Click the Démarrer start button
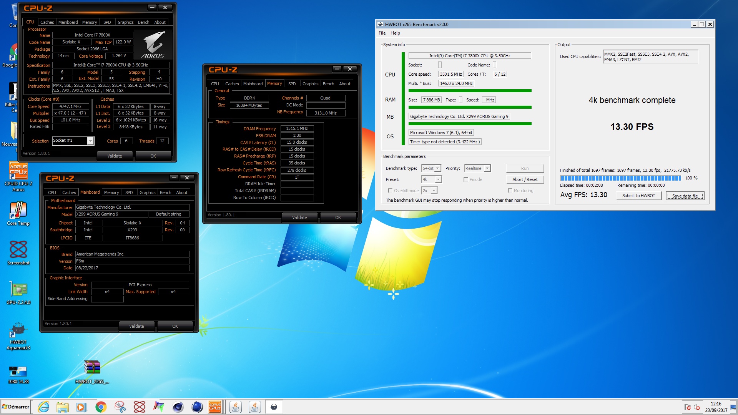 [15, 407]
